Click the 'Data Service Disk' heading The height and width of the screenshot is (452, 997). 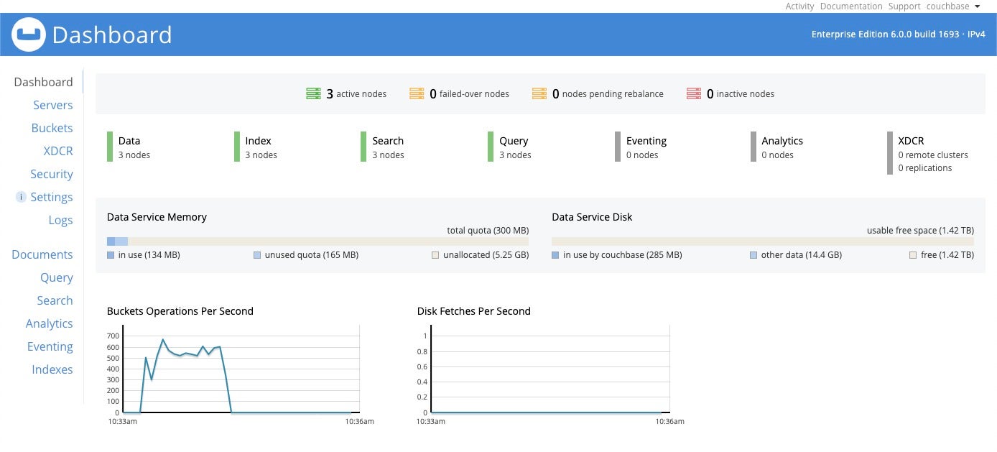592,217
